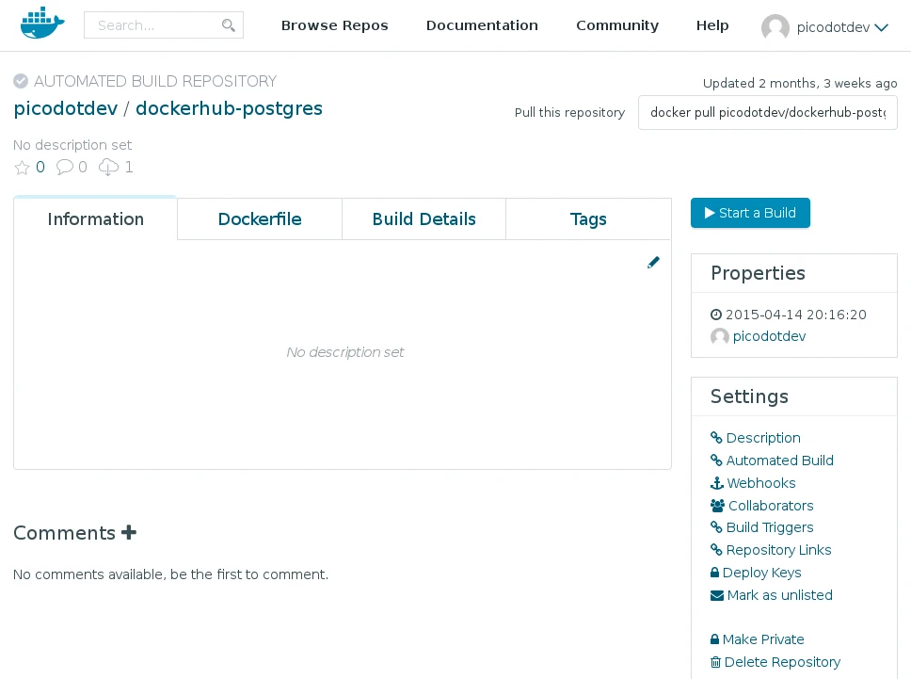This screenshot has width=911, height=679.
Task: Select the Tags tab
Action: (x=588, y=219)
